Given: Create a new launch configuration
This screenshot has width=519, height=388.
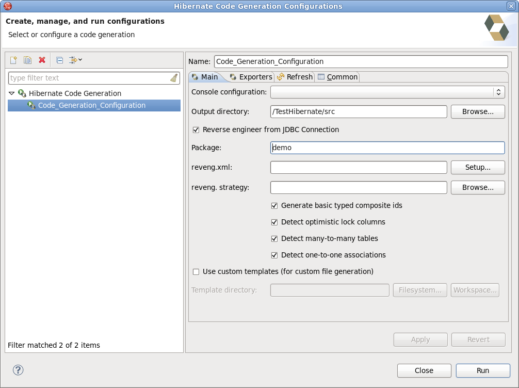Looking at the screenshot, I should [13, 60].
